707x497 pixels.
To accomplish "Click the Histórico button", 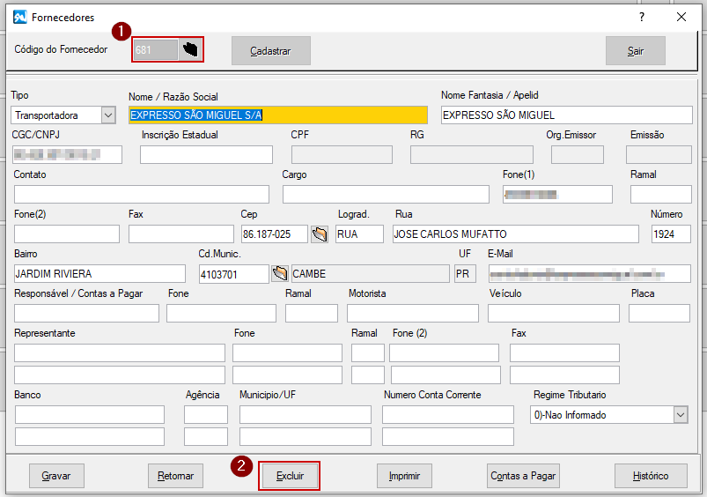I will tap(651, 476).
